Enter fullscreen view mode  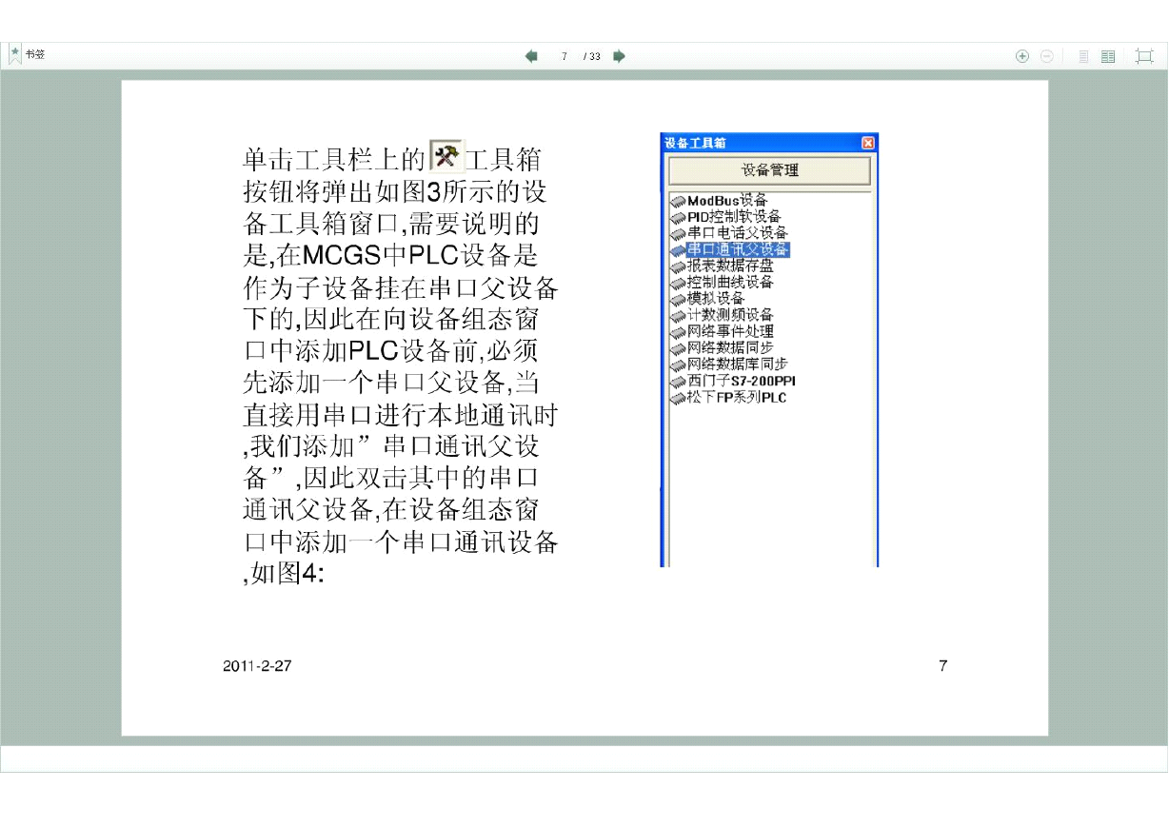point(1144,56)
